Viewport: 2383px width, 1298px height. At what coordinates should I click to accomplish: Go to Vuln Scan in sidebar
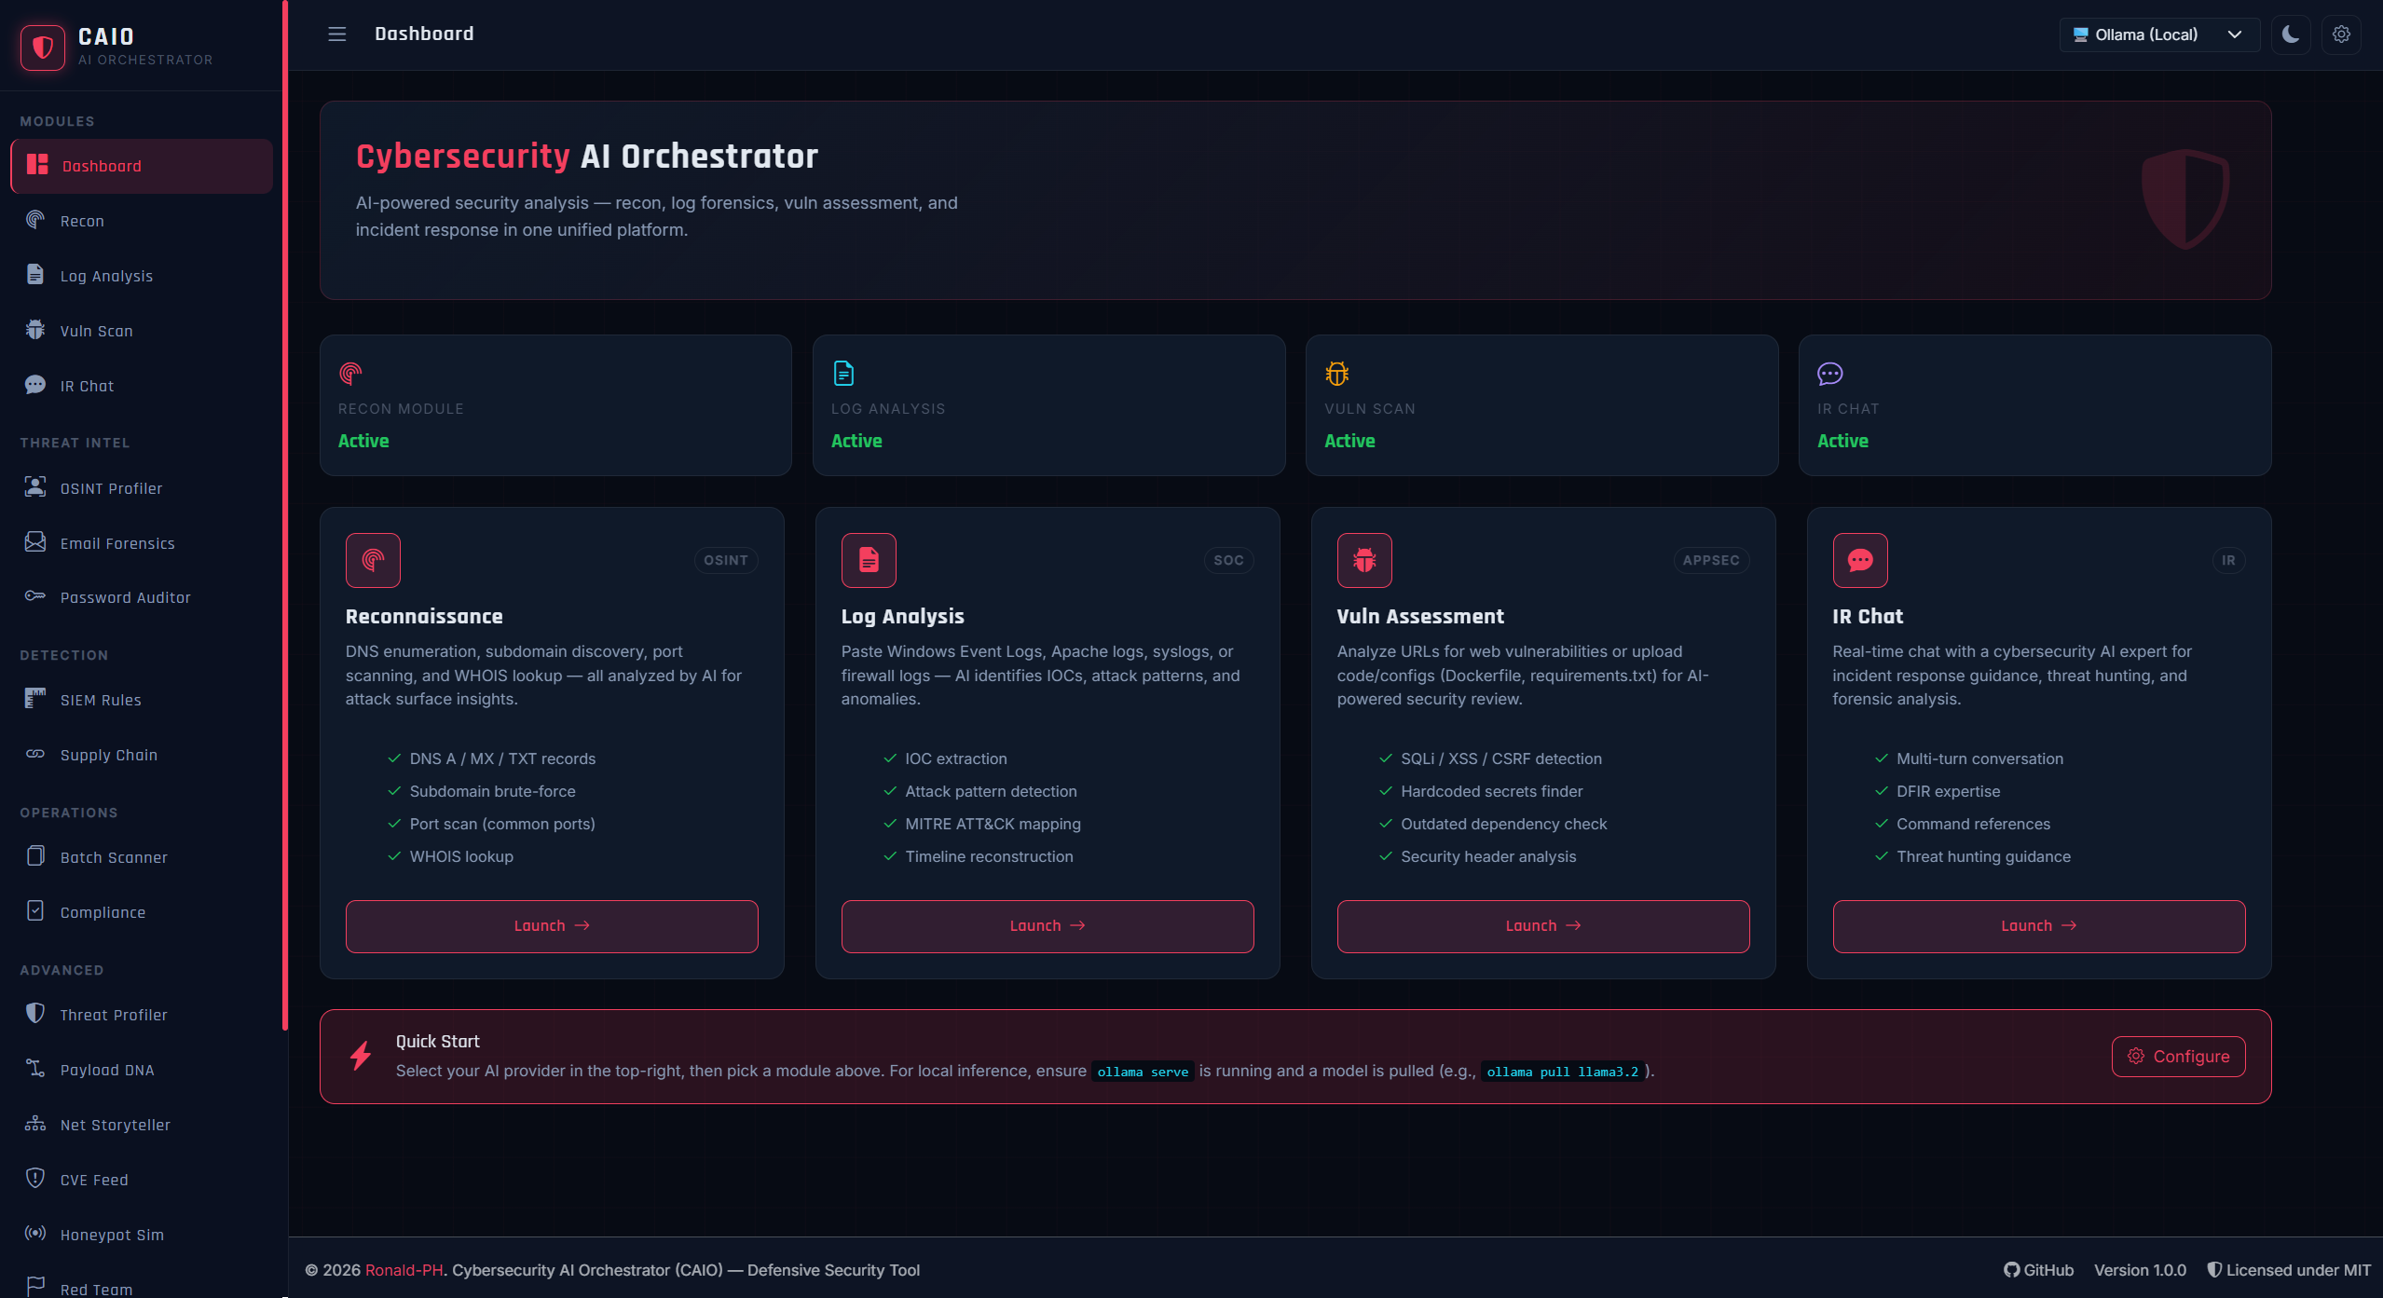point(142,331)
